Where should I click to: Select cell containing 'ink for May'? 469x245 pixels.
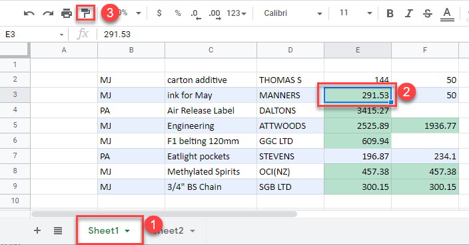(x=211, y=95)
